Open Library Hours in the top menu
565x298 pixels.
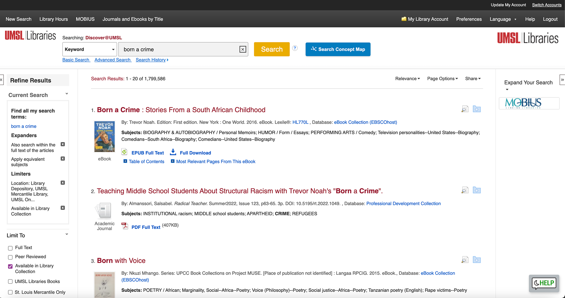tap(54, 19)
